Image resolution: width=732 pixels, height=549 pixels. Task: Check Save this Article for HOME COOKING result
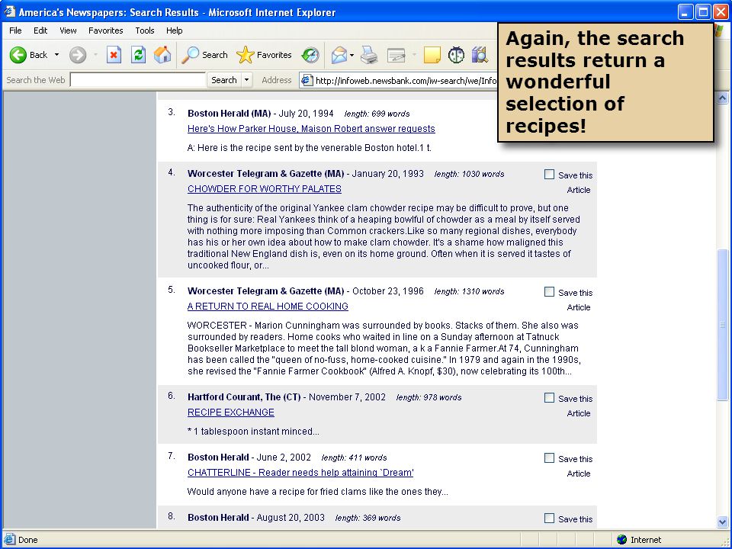(550, 292)
